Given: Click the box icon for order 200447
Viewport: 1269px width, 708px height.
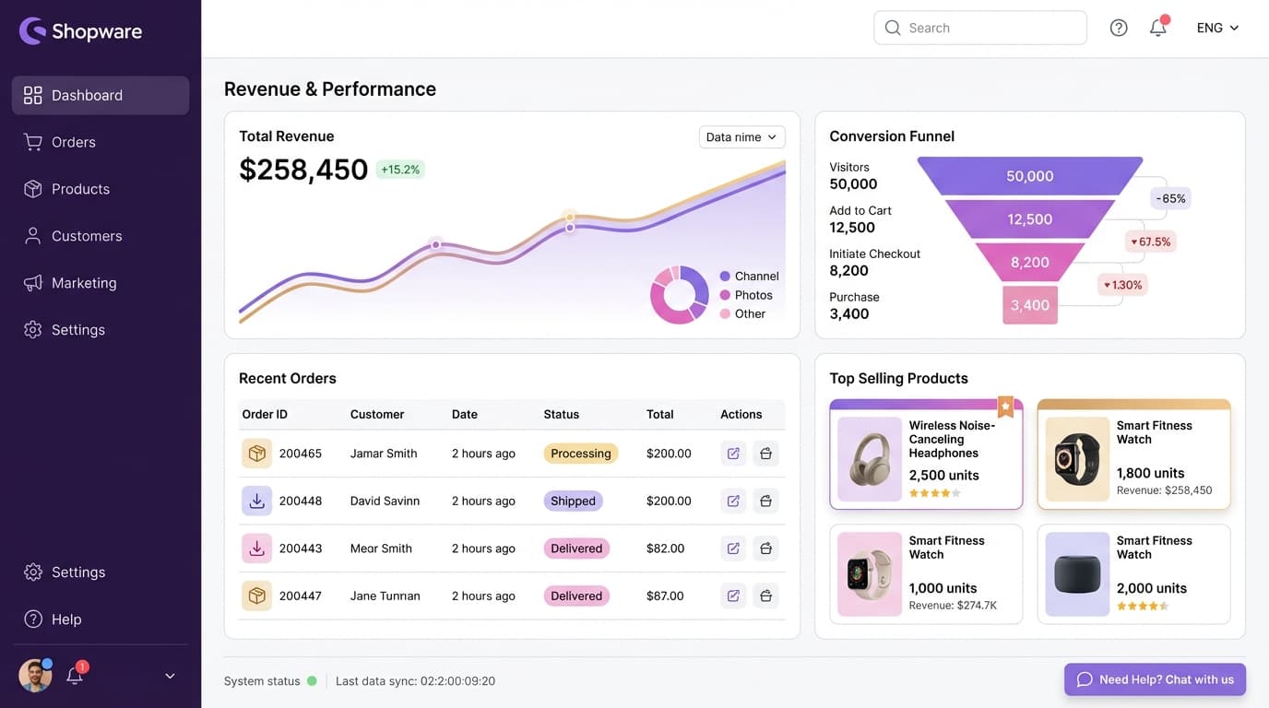Looking at the screenshot, I should [257, 596].
